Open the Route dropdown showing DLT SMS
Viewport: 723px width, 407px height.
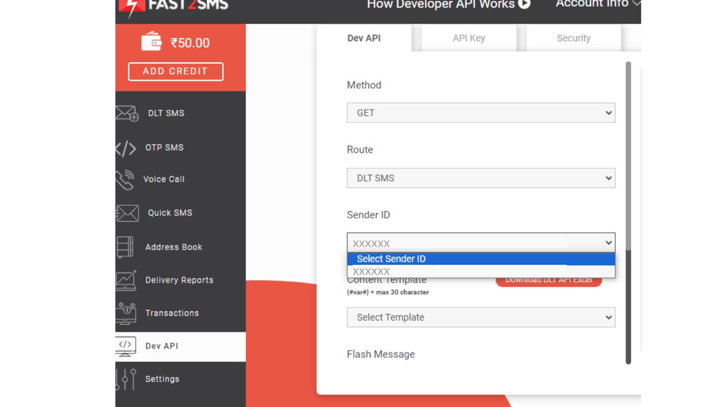[x=481, y=178]
